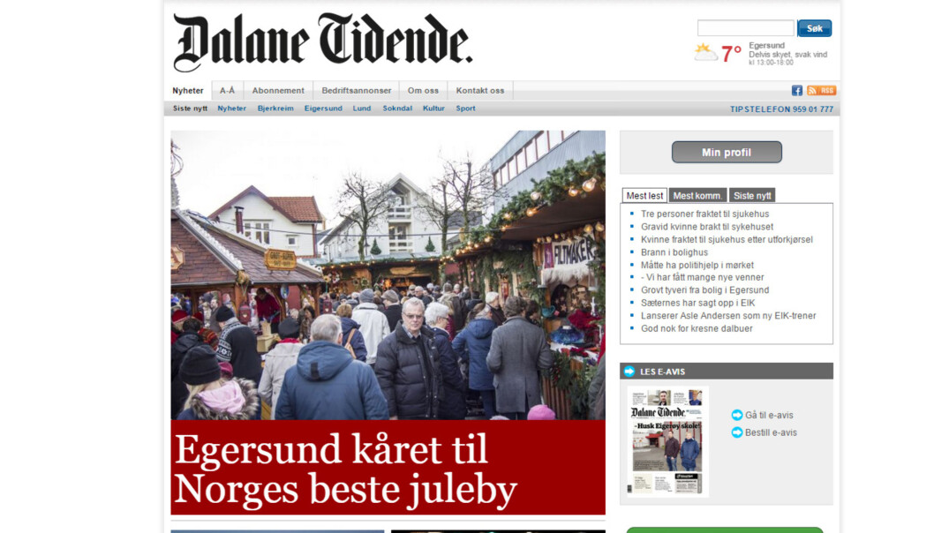This screenshot has width=934, height=533.
Task: Go to the Lund section
Action: (x=362, y=109)
